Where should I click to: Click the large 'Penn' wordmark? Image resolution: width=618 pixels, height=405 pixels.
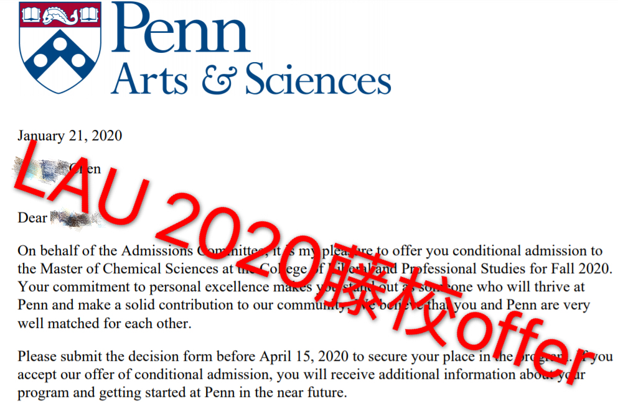180,27
